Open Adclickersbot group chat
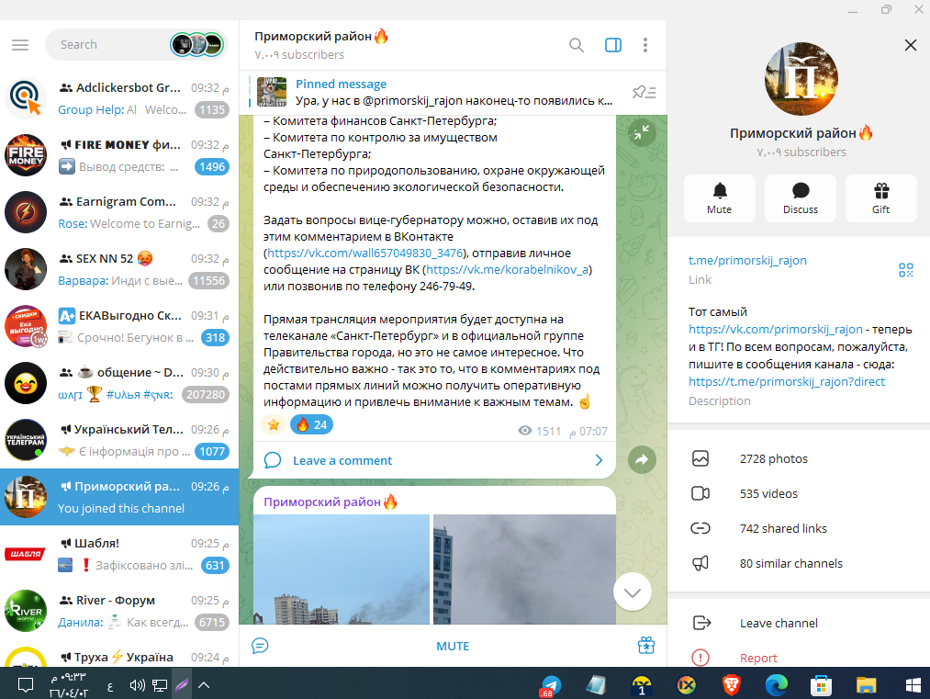This screenshot has height=699, width=930. point(119,98)
